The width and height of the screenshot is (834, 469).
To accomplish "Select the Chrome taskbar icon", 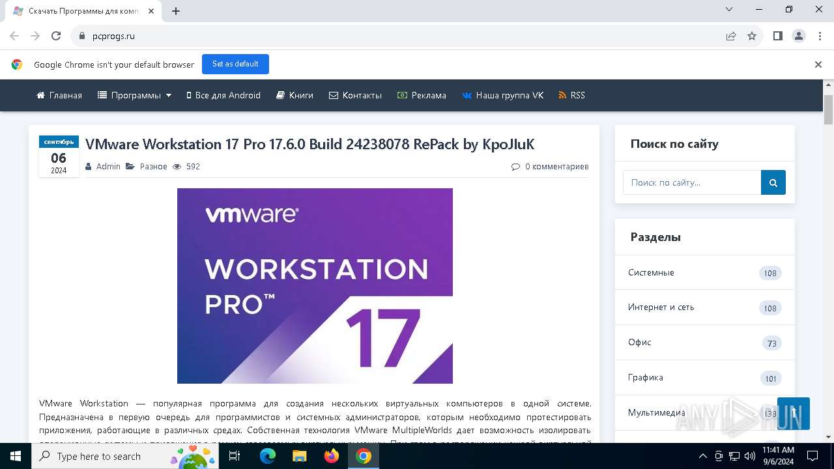I will coord(364,456).
